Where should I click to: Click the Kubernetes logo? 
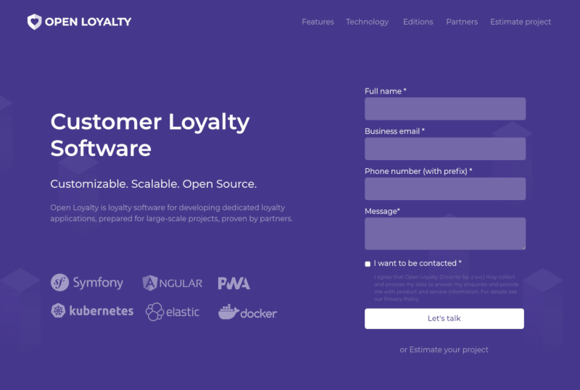(x=92, y=311)
